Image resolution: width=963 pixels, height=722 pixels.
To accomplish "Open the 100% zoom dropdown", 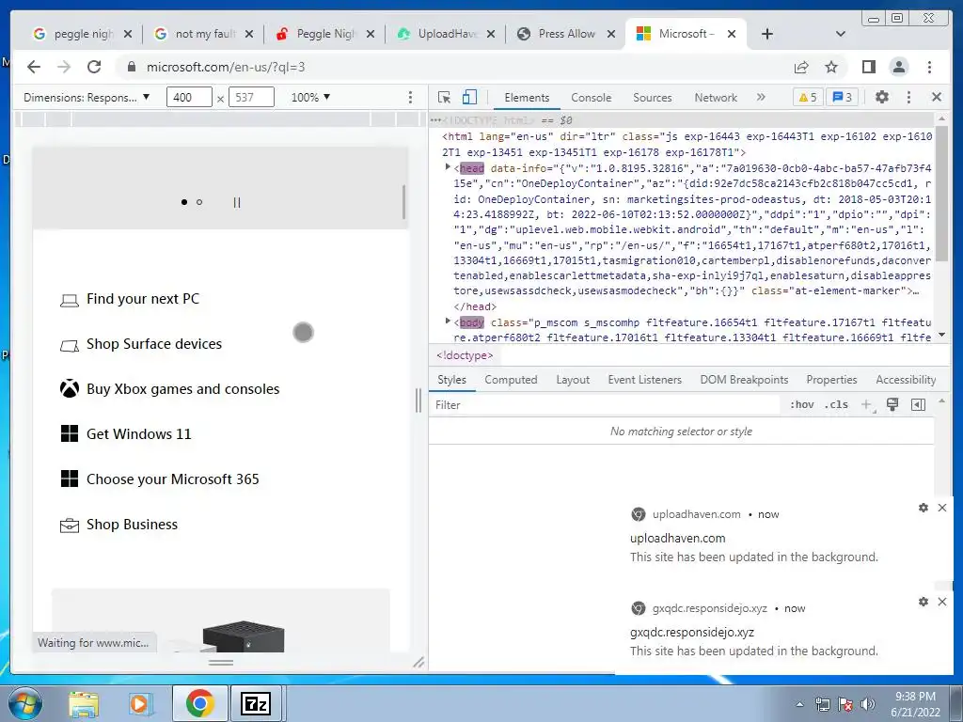I will pos(310,97).
